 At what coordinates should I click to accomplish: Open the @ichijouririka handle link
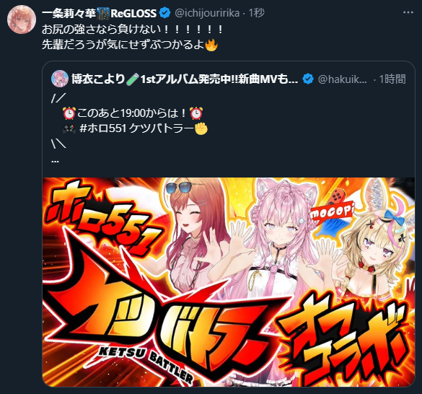207,13
